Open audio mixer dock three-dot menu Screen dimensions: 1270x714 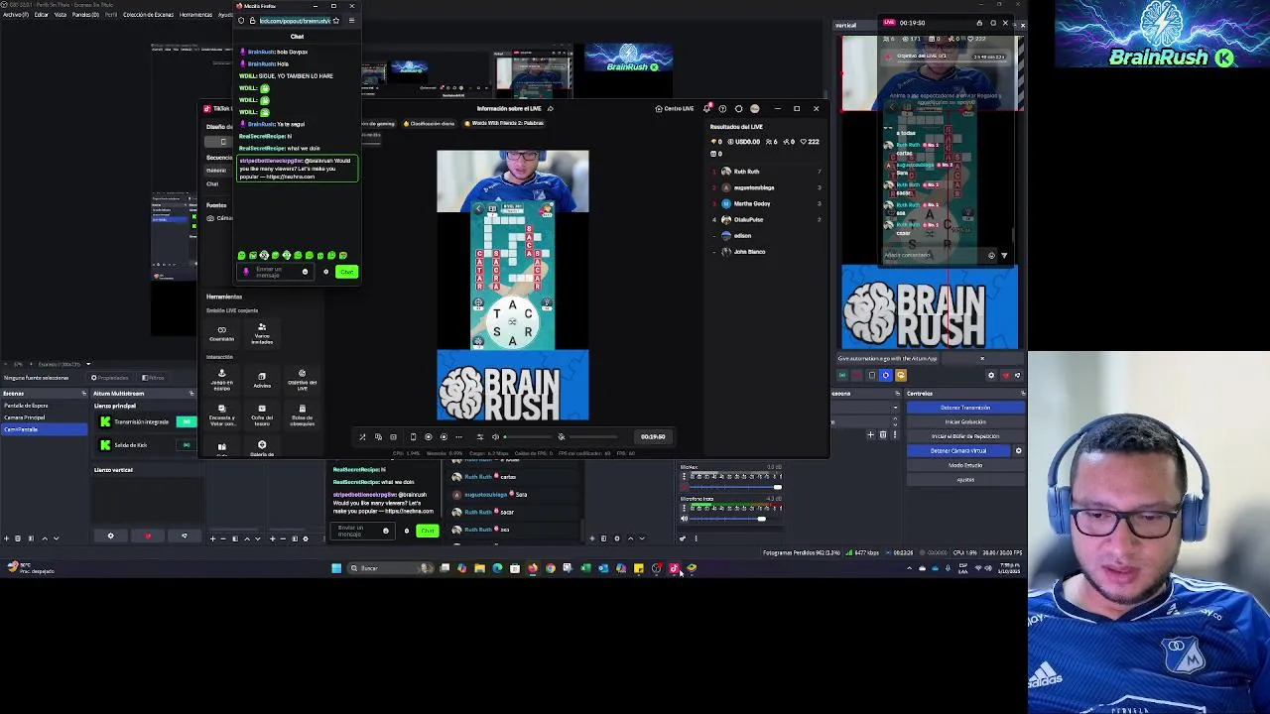696,538
